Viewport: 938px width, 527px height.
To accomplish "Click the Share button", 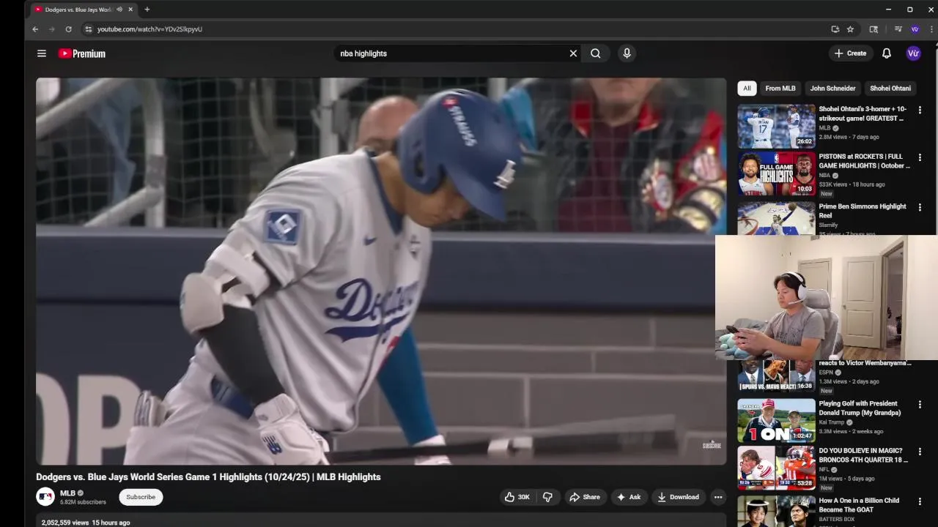I will (x=584, y=497).
